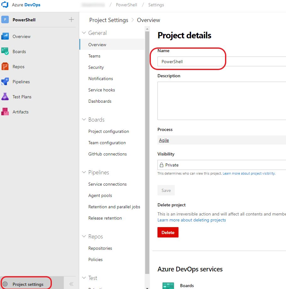Collapse the left navigation with double-chevron icon

[x=71, y=284]
